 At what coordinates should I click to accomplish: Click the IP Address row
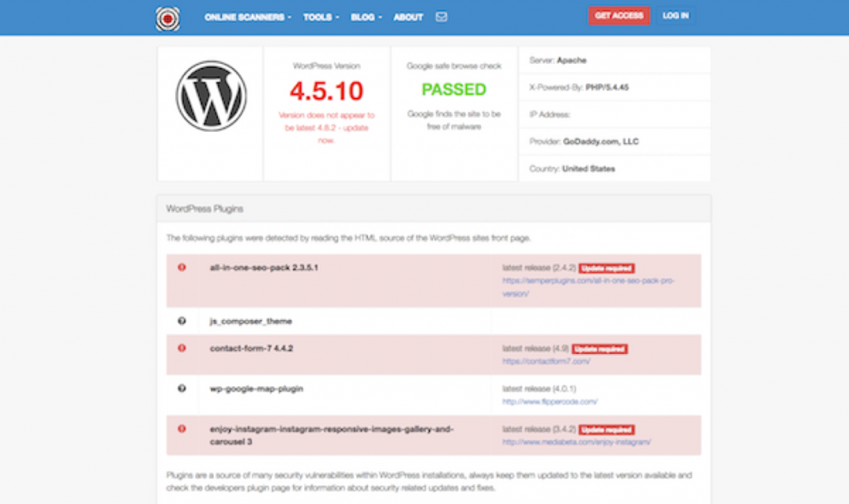point(614,114)
